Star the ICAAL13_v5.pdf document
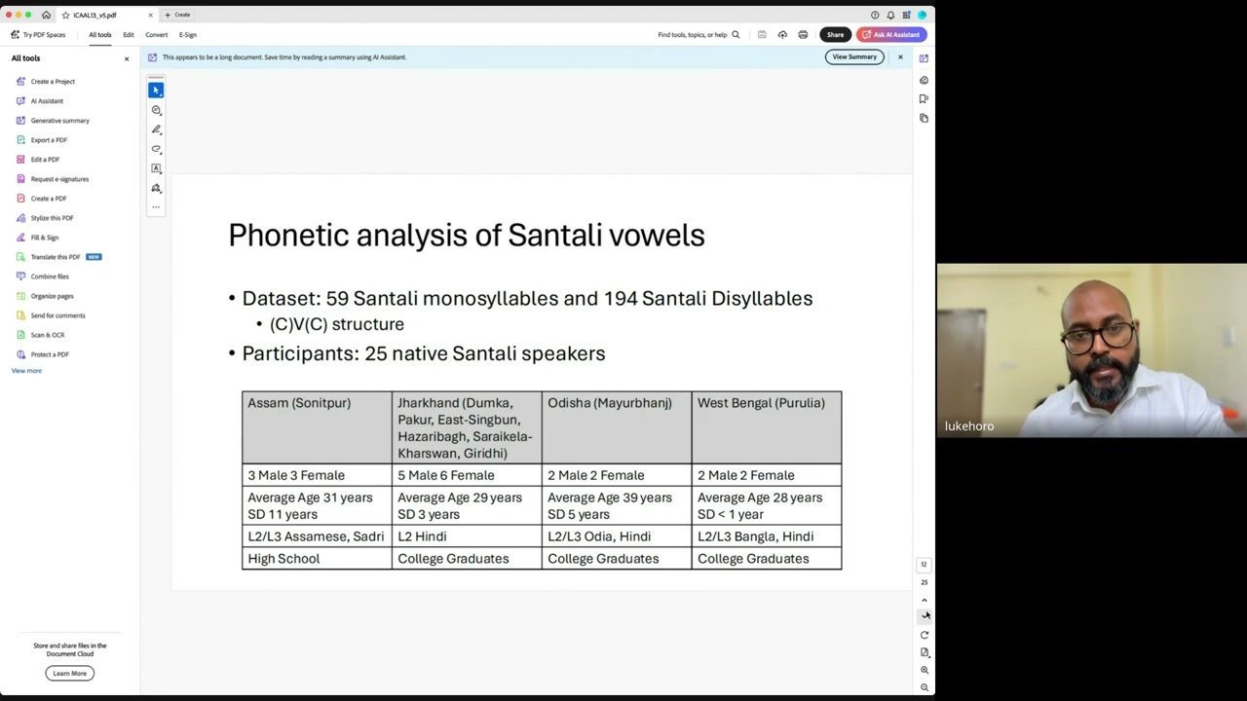The height and width of the screenshot is (701, 1247). click(66, 15)
